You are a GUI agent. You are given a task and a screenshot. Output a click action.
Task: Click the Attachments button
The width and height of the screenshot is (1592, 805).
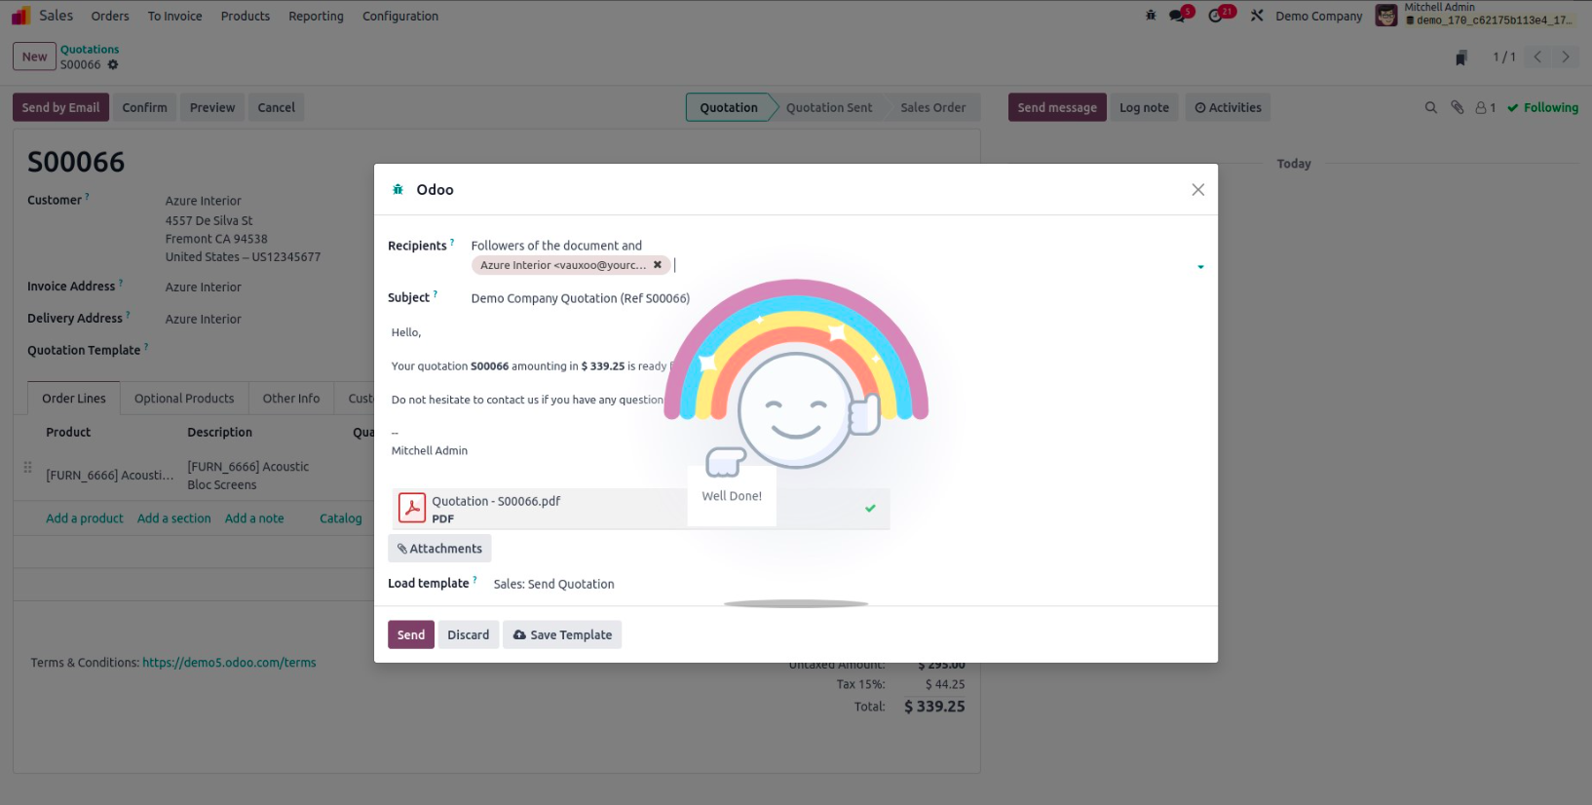(439, 549)
